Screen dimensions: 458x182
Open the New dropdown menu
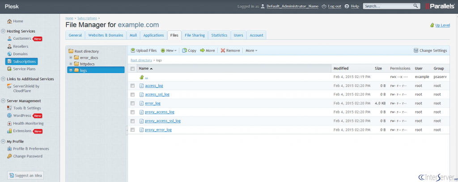[169, 50]
